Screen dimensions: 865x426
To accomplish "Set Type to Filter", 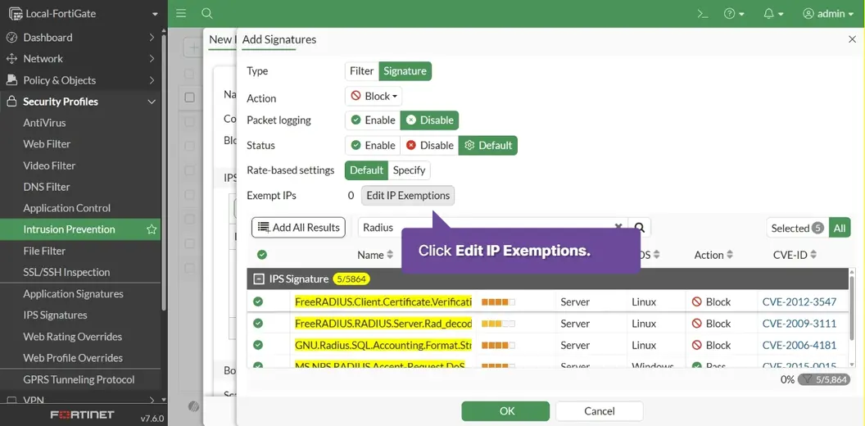I will pyautogui.click(x=362, y=71).
